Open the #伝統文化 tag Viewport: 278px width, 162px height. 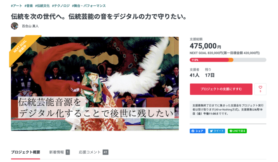(42, 6)
